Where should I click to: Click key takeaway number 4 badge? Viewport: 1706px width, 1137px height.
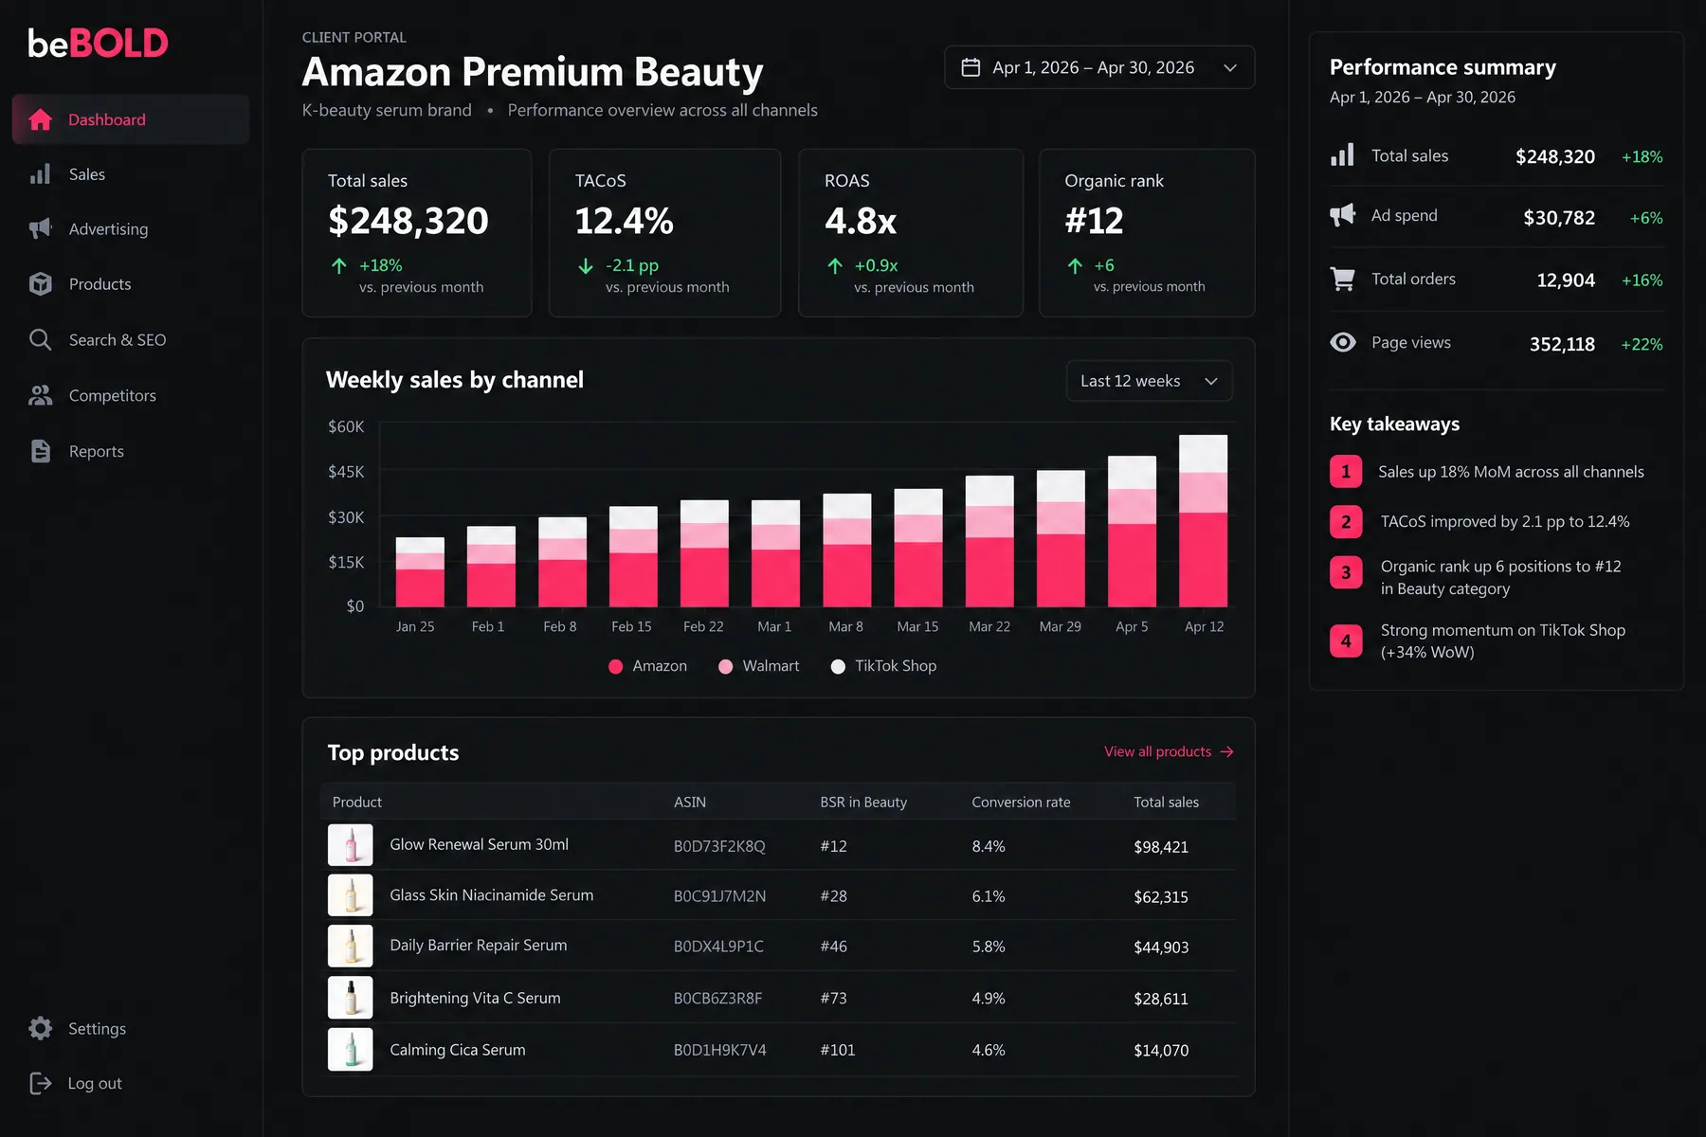1346,641
